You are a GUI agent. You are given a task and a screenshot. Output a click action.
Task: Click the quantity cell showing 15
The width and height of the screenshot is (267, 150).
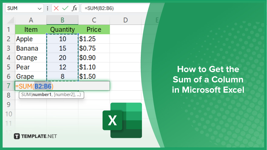tap(62, 48)
